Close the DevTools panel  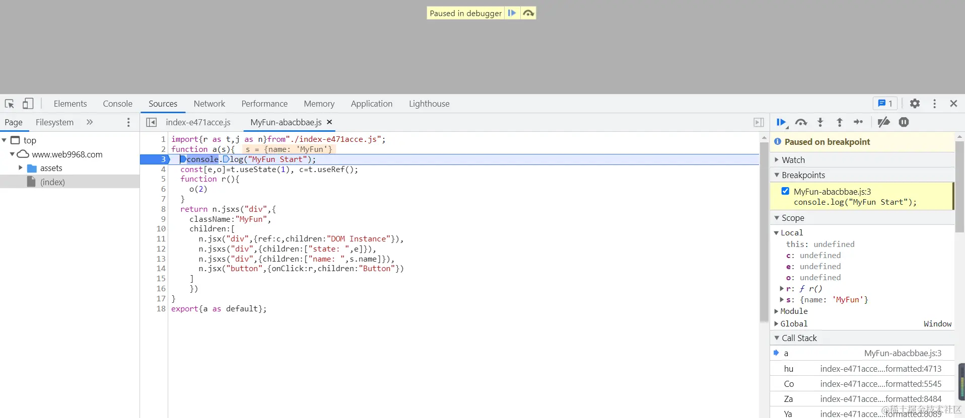[x=953, y=104]
